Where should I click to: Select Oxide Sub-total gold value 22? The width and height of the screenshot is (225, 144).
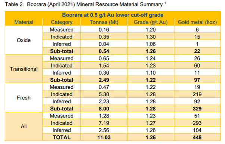(197, 51)
